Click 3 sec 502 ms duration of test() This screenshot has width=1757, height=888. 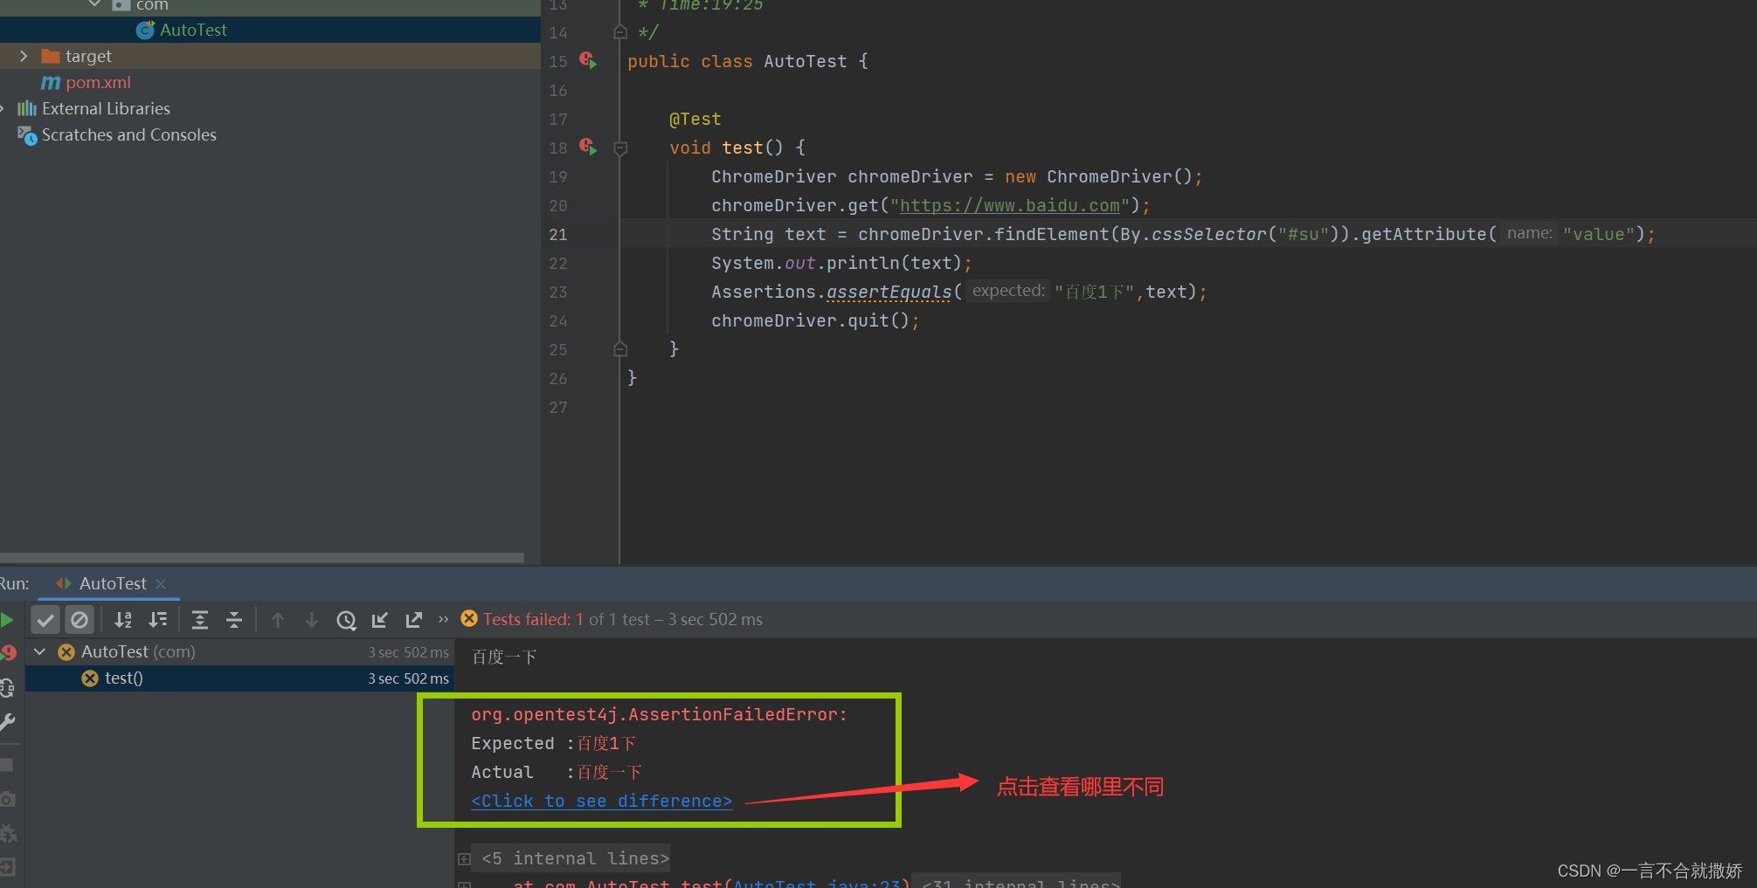pyautogui.click(x=408, y=678)
